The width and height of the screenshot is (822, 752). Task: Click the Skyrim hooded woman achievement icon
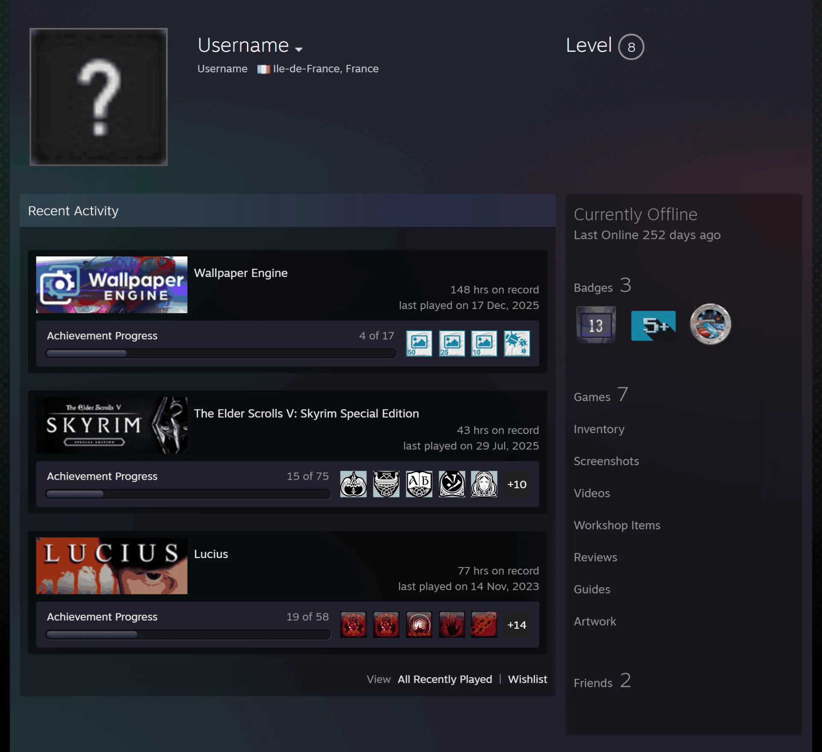point(484,484)
